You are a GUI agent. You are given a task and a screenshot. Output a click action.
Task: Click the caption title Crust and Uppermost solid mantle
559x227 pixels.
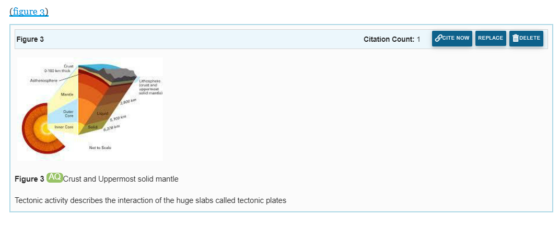[x=121, y=179]
